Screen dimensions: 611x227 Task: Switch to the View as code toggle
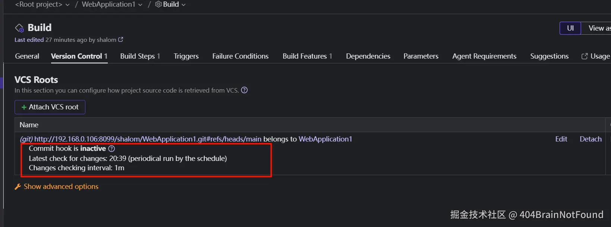[598, 28]
